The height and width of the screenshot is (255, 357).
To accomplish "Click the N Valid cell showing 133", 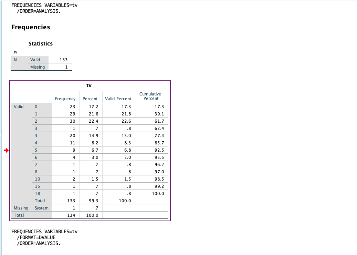I will pyautogui.click(x=63, y=60).
